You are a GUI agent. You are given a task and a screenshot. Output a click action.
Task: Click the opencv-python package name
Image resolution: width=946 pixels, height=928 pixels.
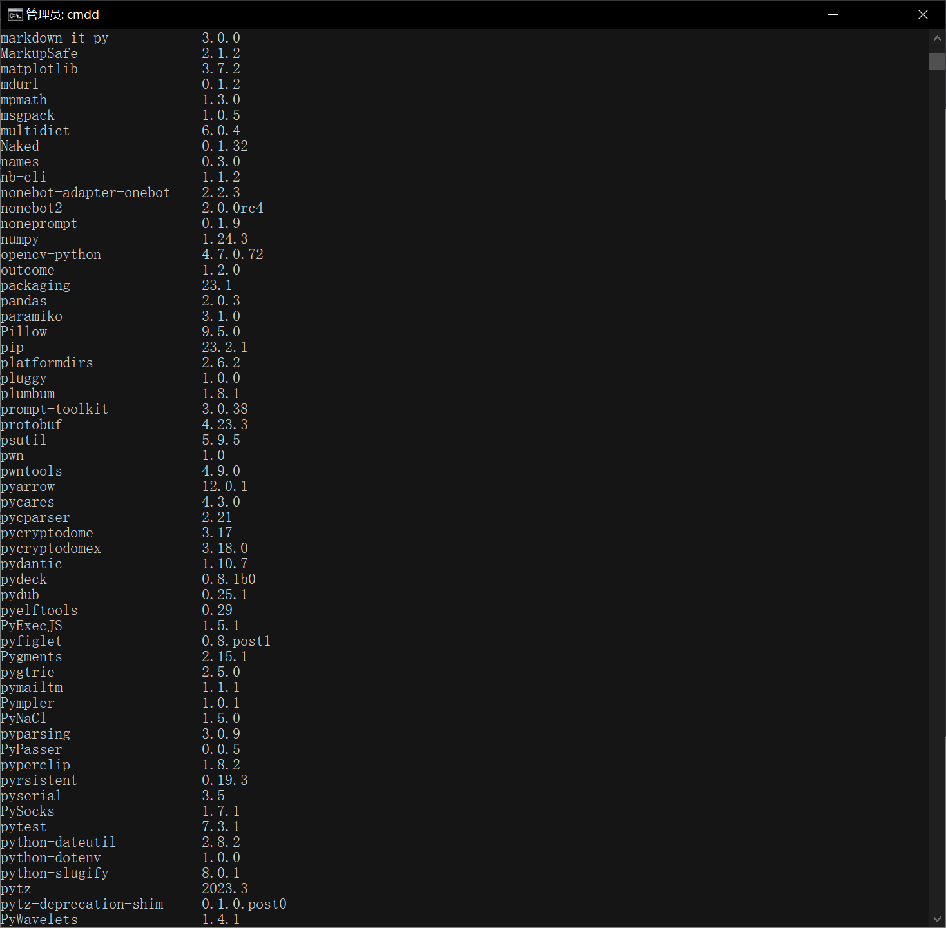coord(51,255)
